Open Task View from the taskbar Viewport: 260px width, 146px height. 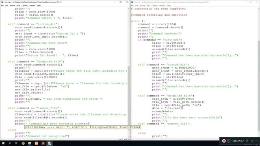(x=16, y=143)
